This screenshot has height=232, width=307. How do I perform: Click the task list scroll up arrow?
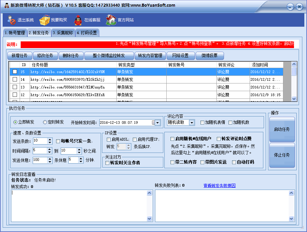294,64
